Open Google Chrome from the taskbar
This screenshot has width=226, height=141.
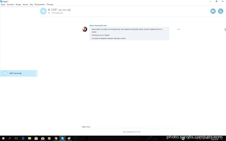[56, 138]
